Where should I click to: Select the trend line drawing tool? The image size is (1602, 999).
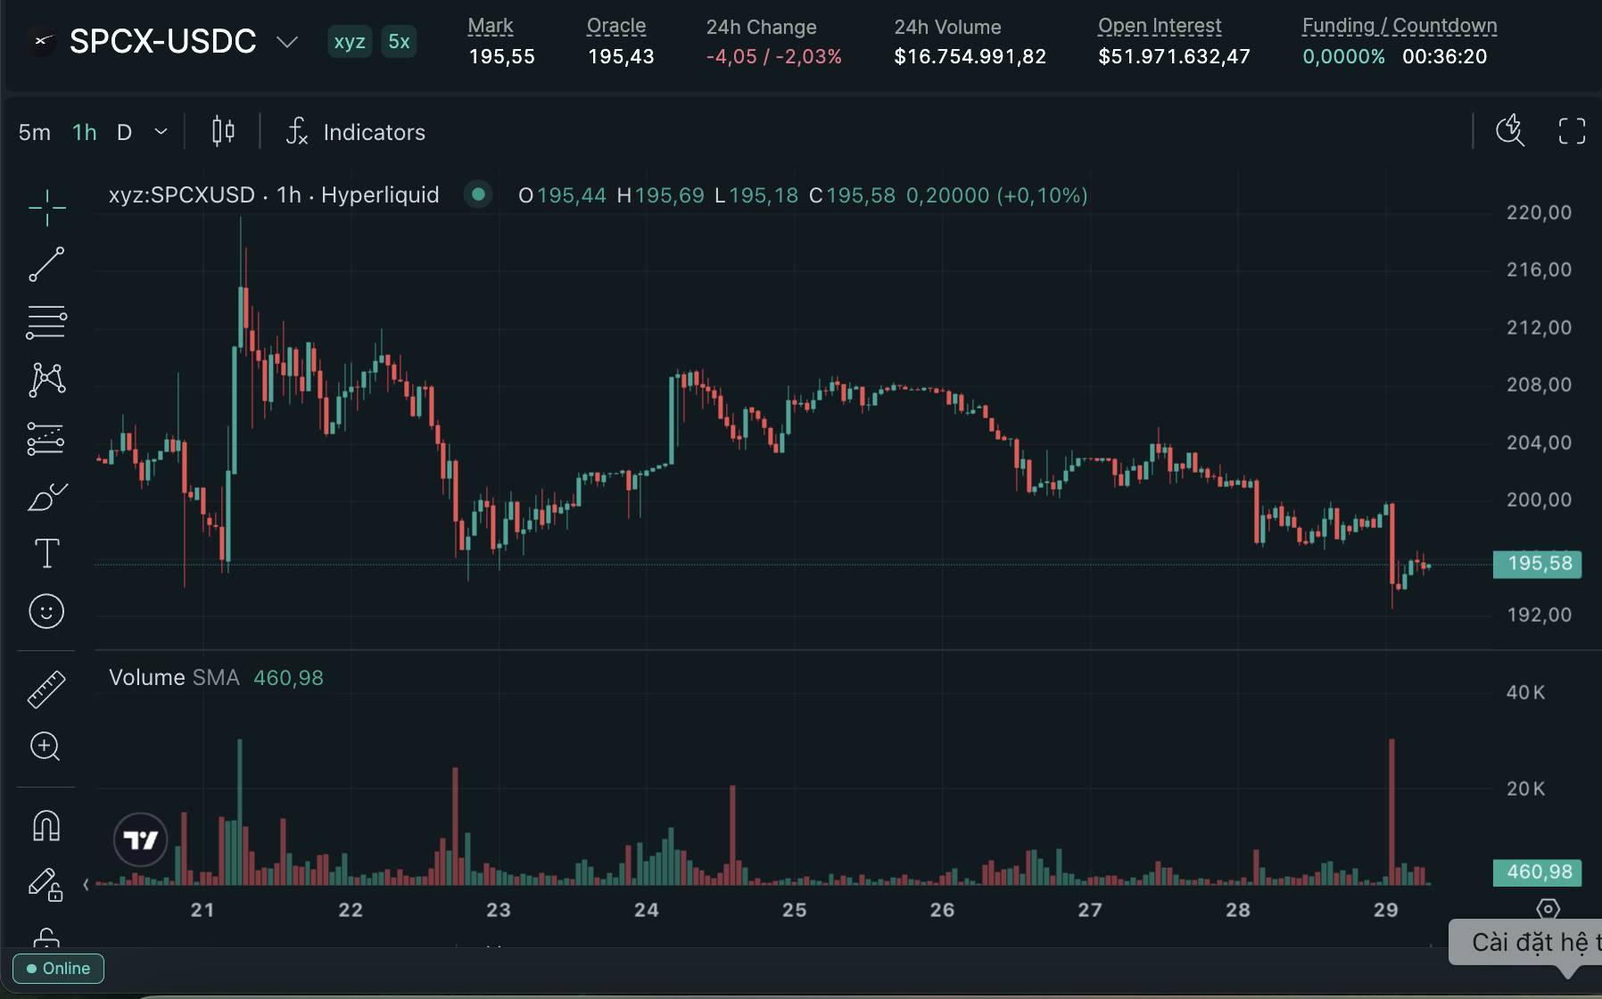tap(46, 265)
